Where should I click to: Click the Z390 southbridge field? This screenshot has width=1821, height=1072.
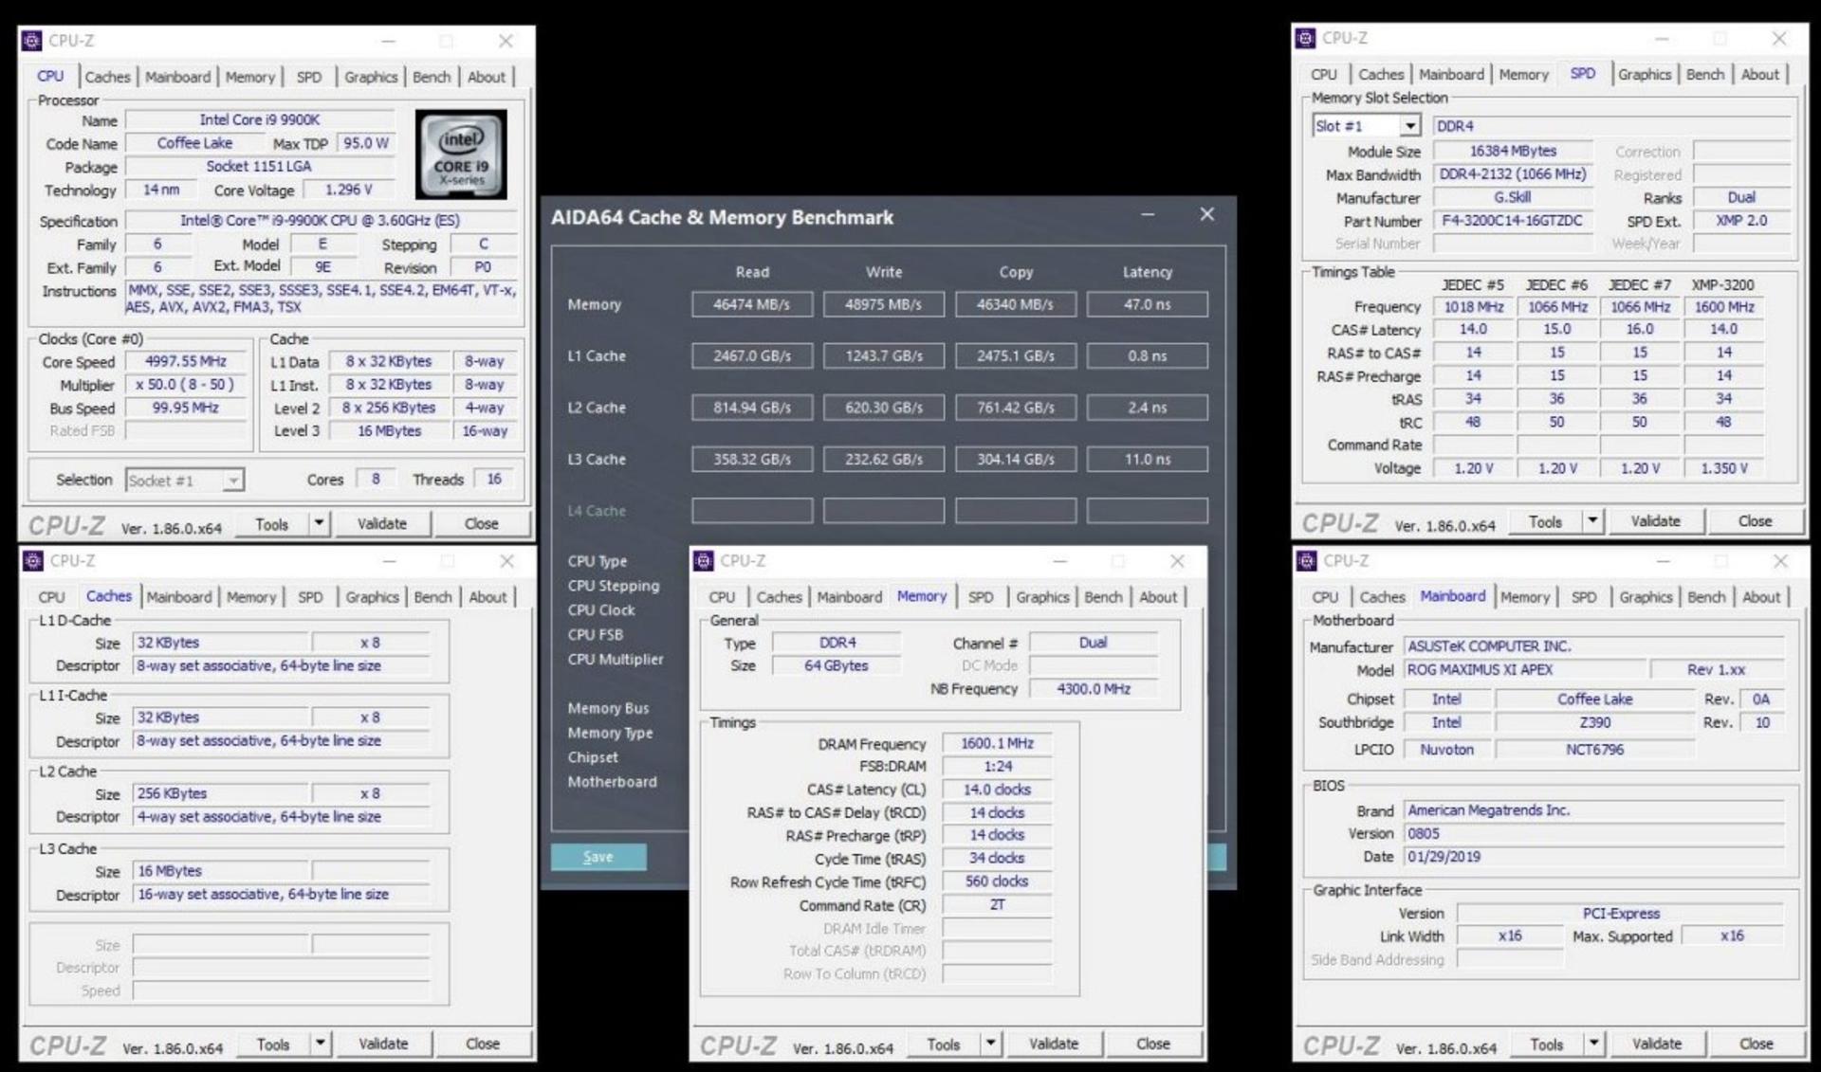1594,722
